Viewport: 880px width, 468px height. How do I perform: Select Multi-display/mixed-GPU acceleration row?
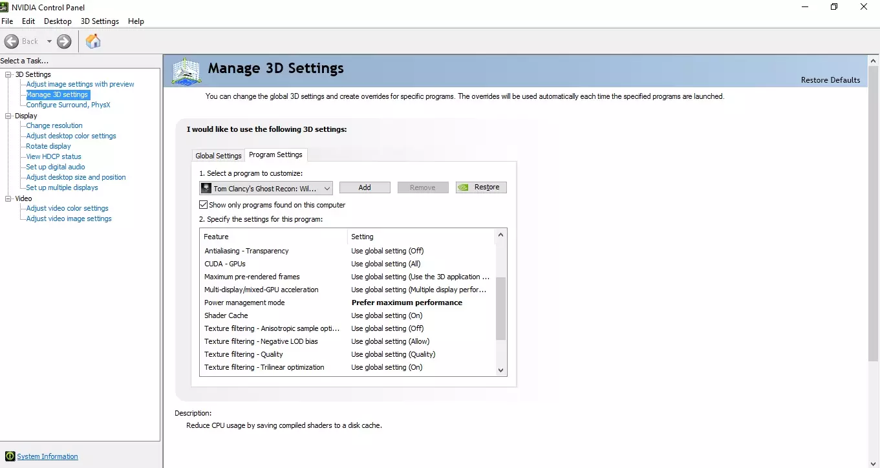coord(347,290)
